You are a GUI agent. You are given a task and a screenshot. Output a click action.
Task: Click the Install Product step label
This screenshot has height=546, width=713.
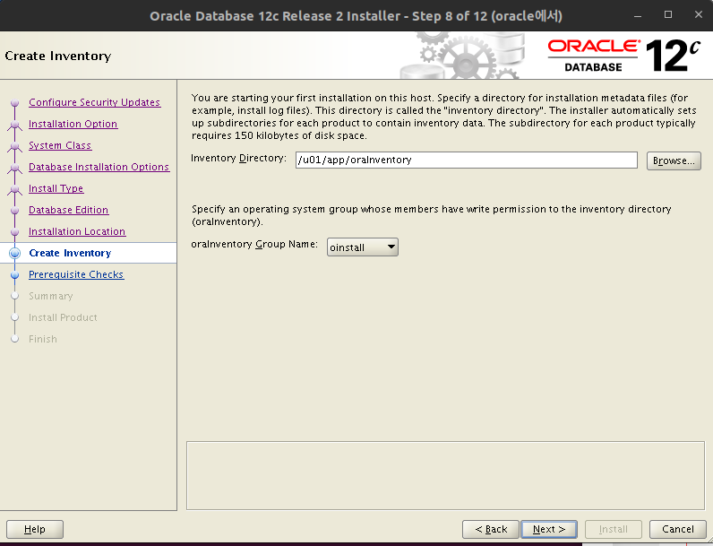(63, 317)
